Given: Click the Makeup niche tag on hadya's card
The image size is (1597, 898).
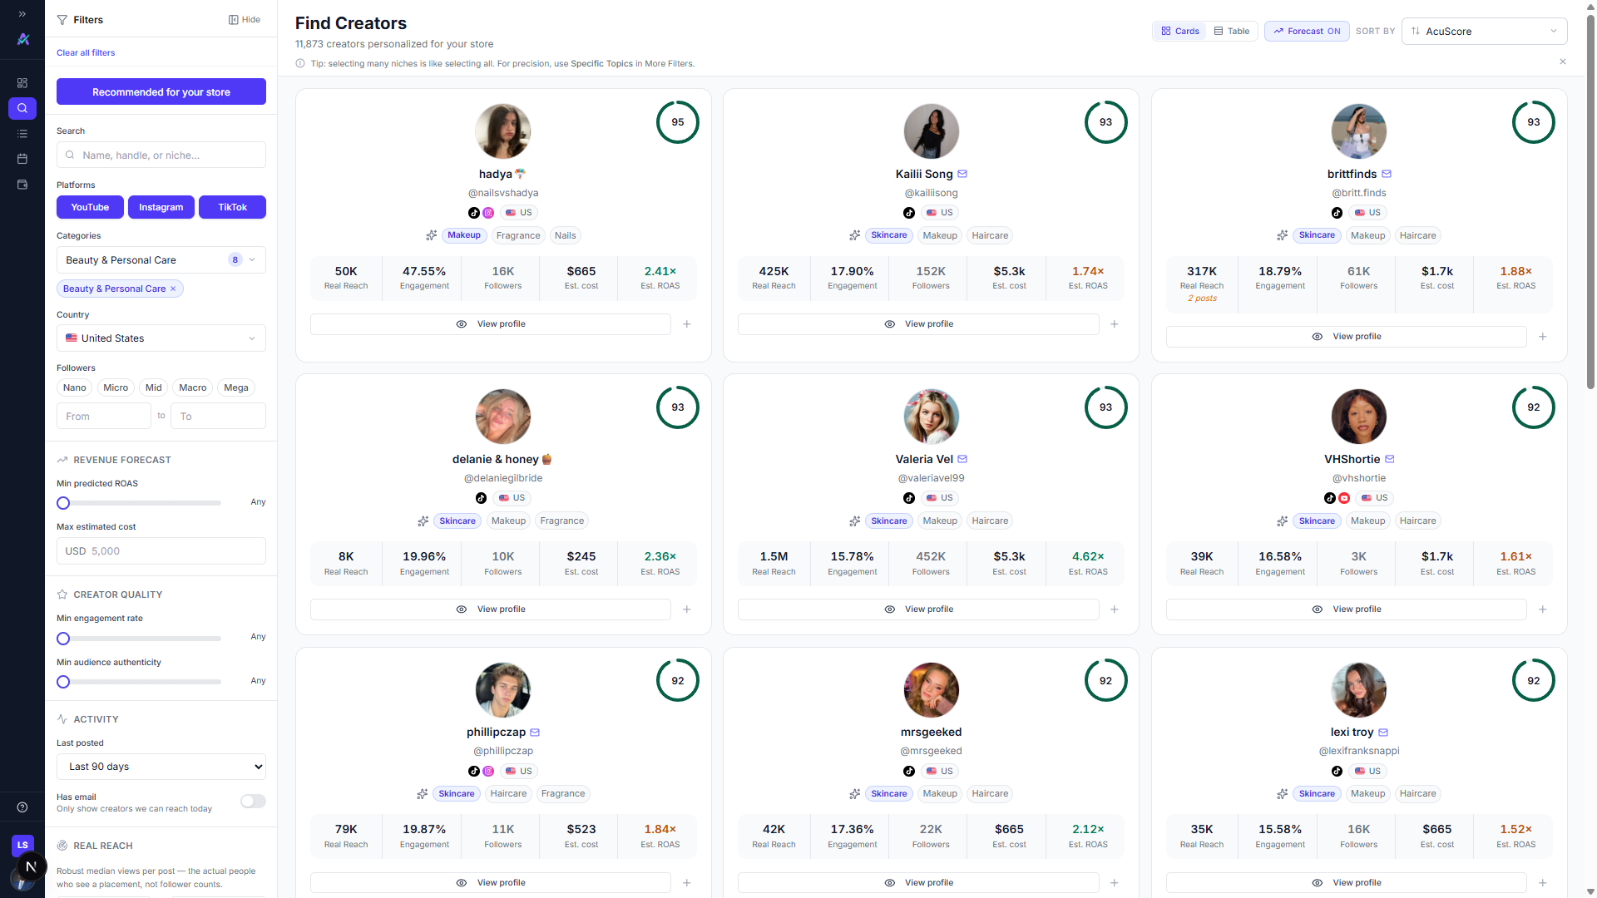Looking at the screenshot, I should [x=464, y=235].
